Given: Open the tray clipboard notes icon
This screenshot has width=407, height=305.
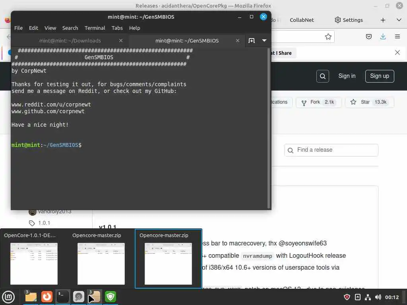Looking at the screenshot, I should [357, 297].
